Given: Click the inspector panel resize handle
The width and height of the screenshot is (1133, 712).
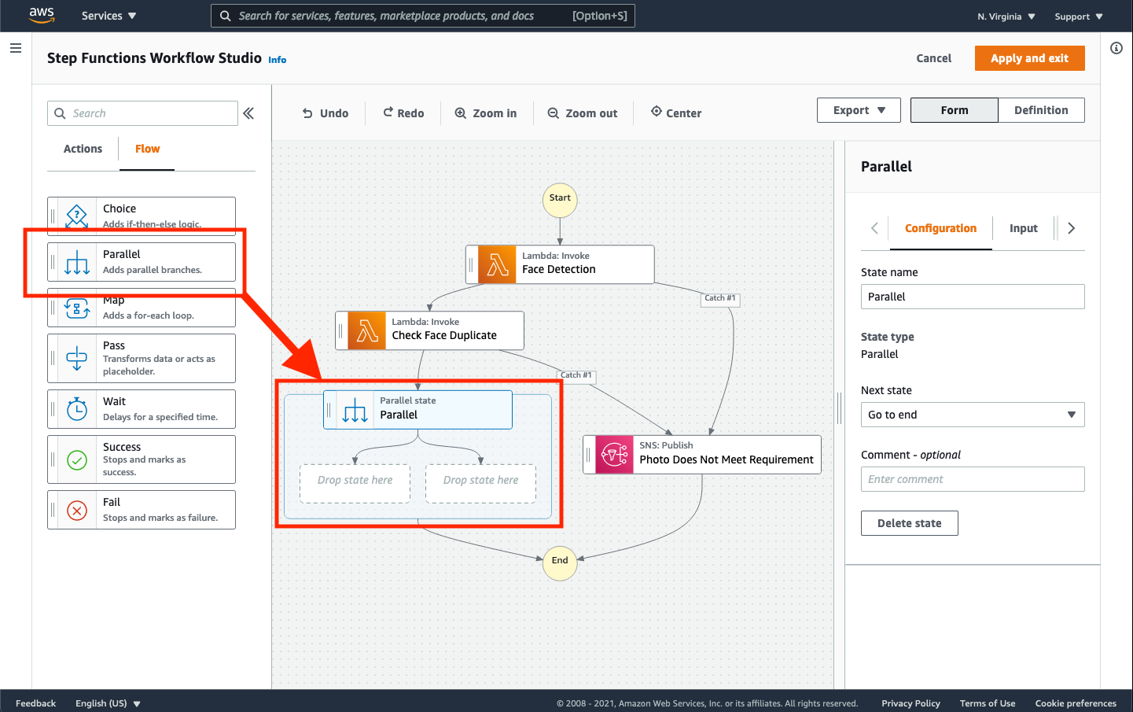Looking at the screenshot, I should pyautogui.click(x=840, y=408).
